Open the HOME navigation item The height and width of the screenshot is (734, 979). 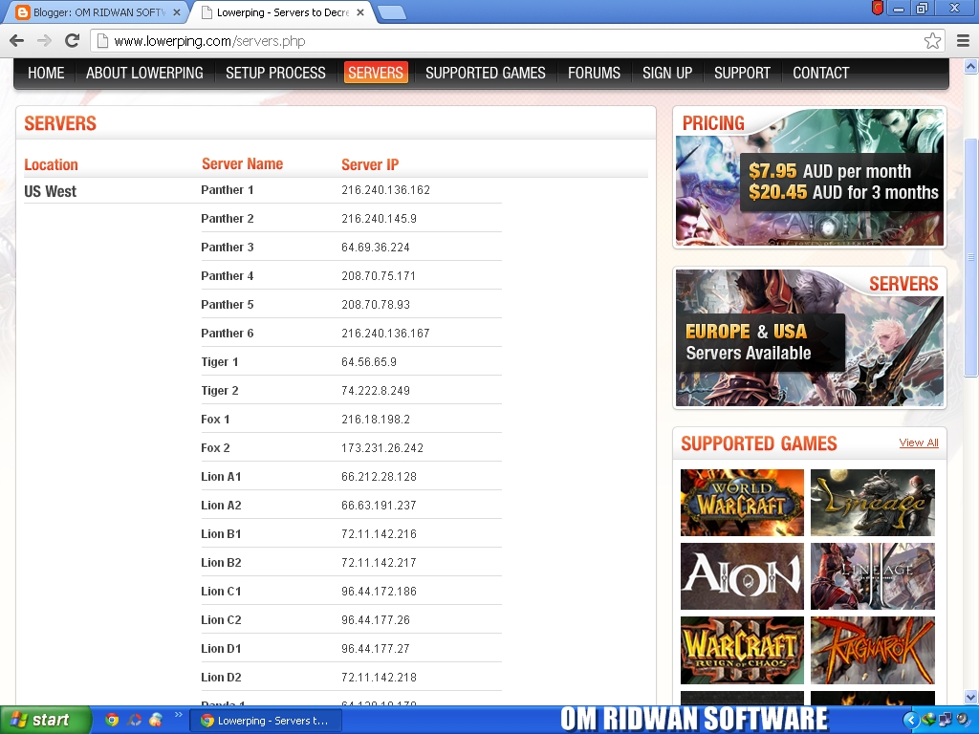46,73
